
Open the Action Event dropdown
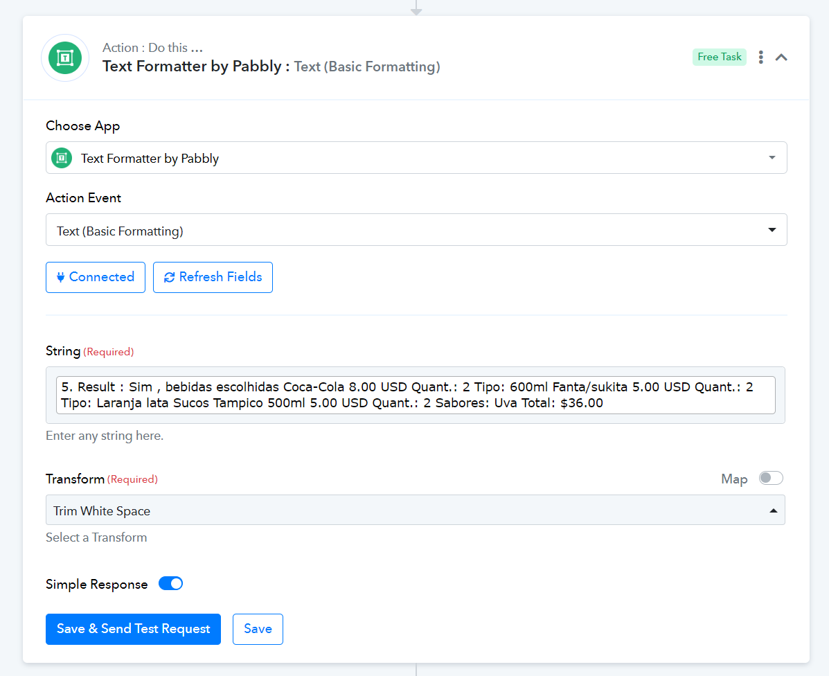[x=416, y=230]
